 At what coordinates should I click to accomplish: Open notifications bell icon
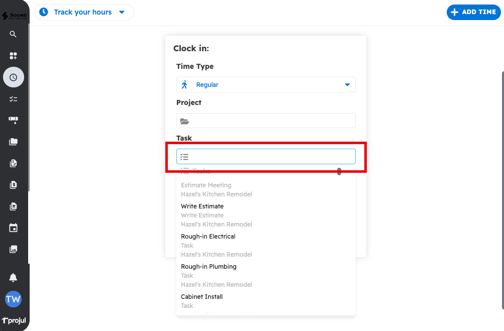click(x=14, y=278)
